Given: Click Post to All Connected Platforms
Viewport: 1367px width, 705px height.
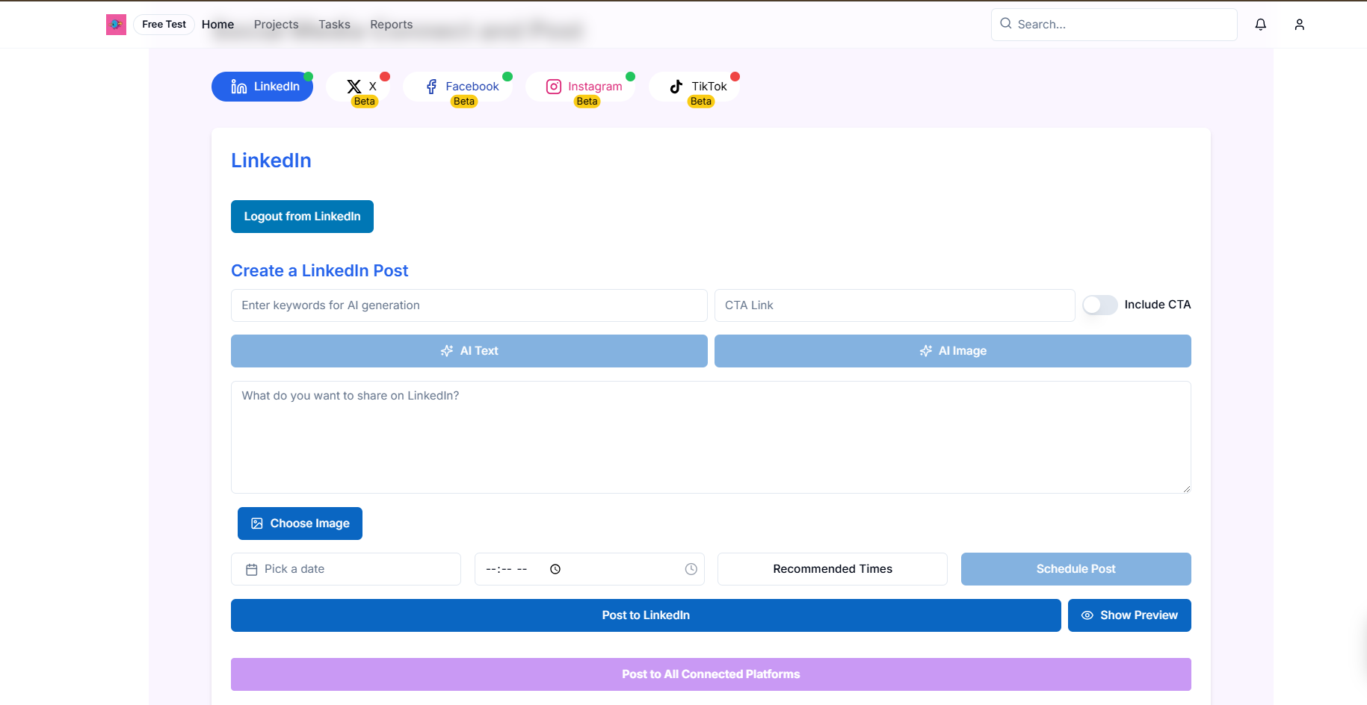Looking at the screenshot, I should 711,674.
